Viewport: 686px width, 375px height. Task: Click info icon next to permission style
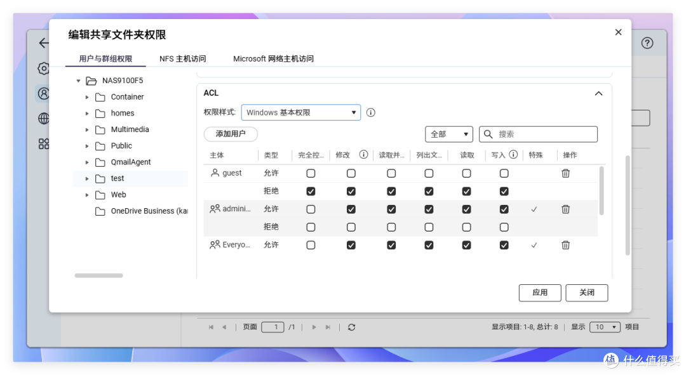(x=370, y=112)
